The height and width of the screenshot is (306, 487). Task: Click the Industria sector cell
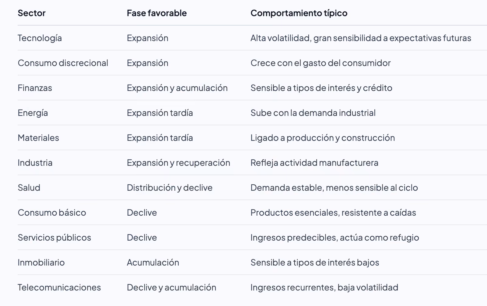(x=35, y=163)
